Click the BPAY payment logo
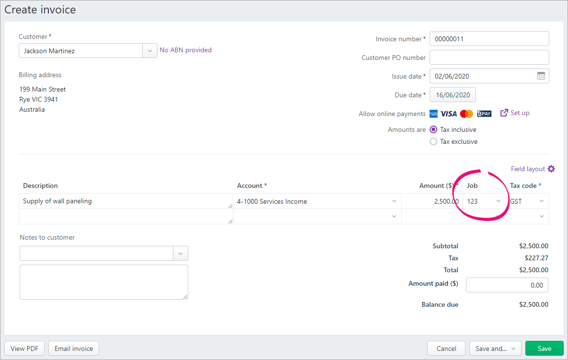 484,114
